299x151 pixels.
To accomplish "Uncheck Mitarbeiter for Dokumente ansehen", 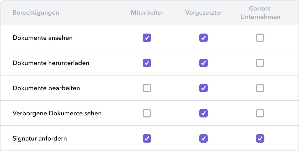I will 147,38.
